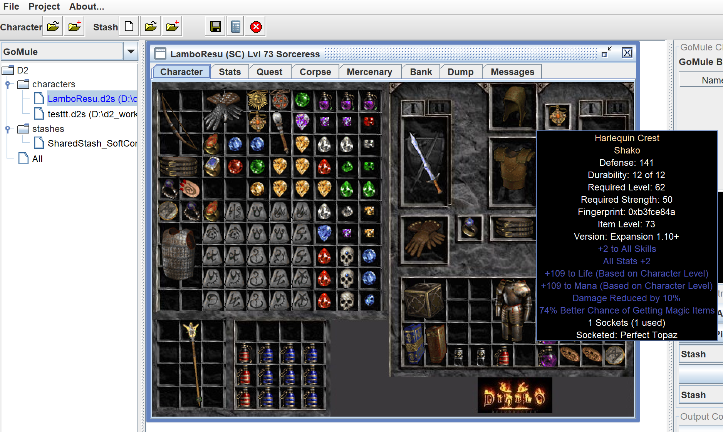Add new character file icon with plus

(74, 27)
